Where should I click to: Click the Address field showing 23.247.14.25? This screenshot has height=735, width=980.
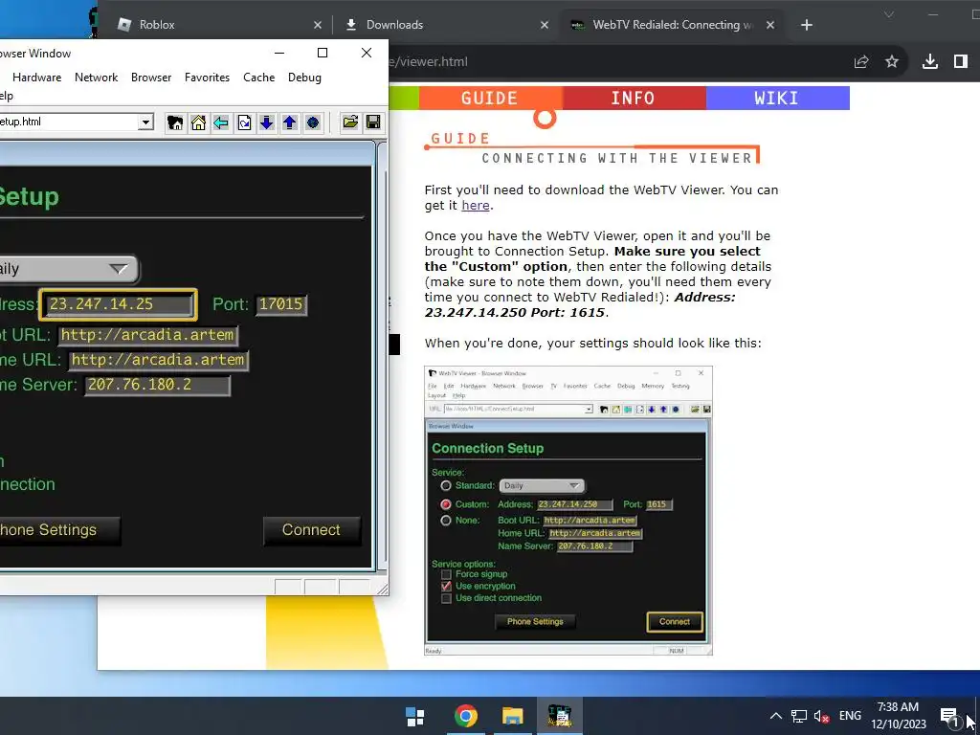click(x=118, y=304)
